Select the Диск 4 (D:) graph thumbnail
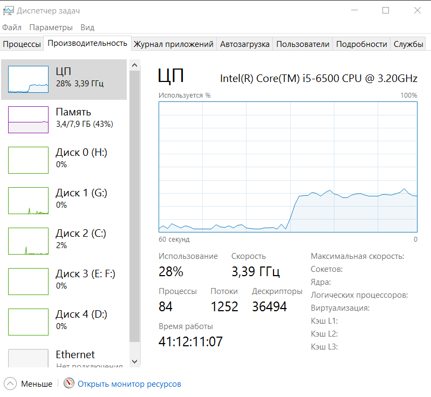Image resolution: width=431 pixels, height=397 pixels. tap(28, 321)
